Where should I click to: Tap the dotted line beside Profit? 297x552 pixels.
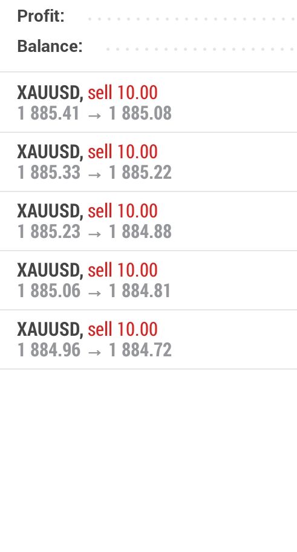pyautogui.click(x=192, y=19)
